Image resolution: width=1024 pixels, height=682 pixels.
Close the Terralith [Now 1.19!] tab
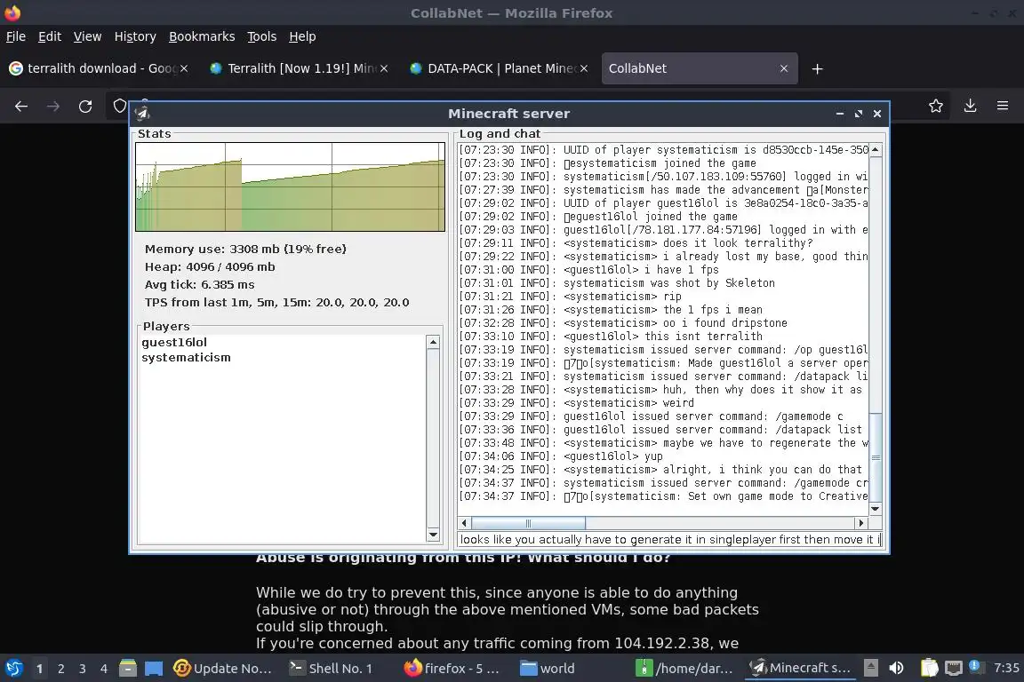384,68
